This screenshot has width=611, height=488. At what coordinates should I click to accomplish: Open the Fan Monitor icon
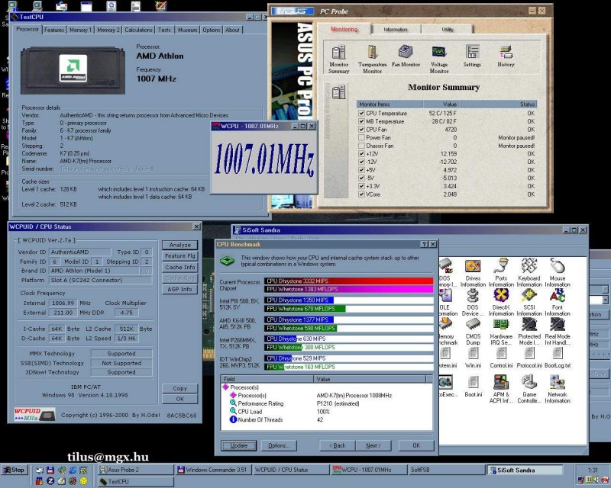[406, 56]
